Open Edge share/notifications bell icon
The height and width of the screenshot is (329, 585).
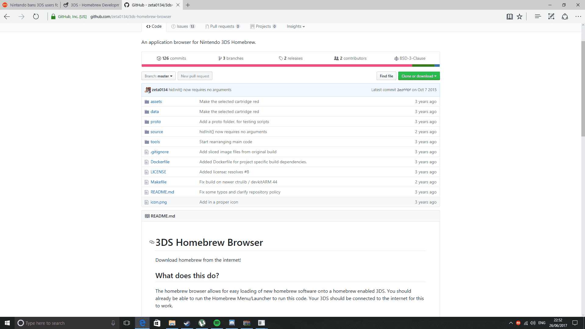coord(565,17)
